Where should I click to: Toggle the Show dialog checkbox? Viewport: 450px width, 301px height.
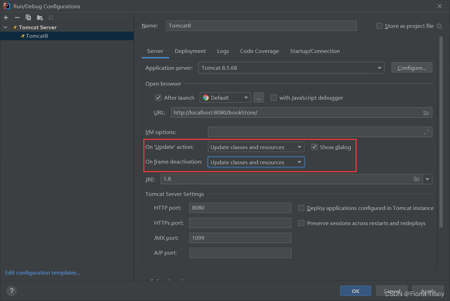[x=314, y=147]
